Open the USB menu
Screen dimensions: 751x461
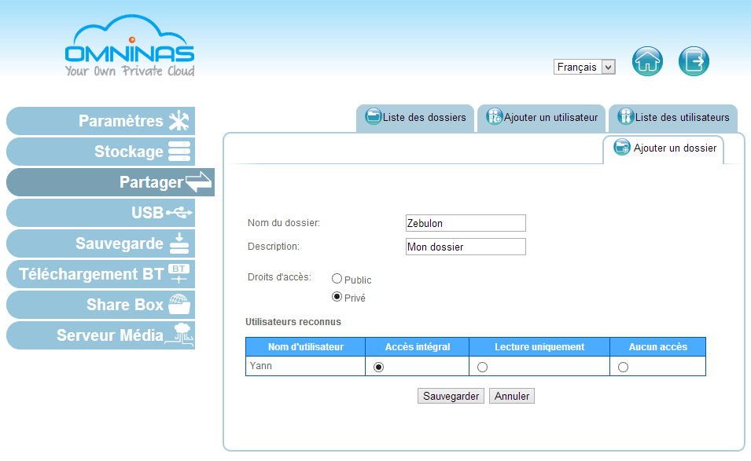101,212
